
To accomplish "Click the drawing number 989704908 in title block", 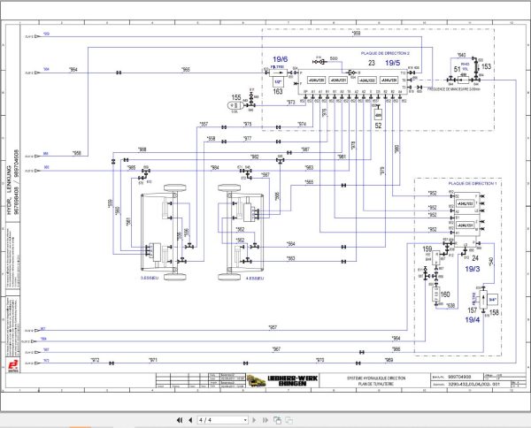I will (x=459, y=377).
